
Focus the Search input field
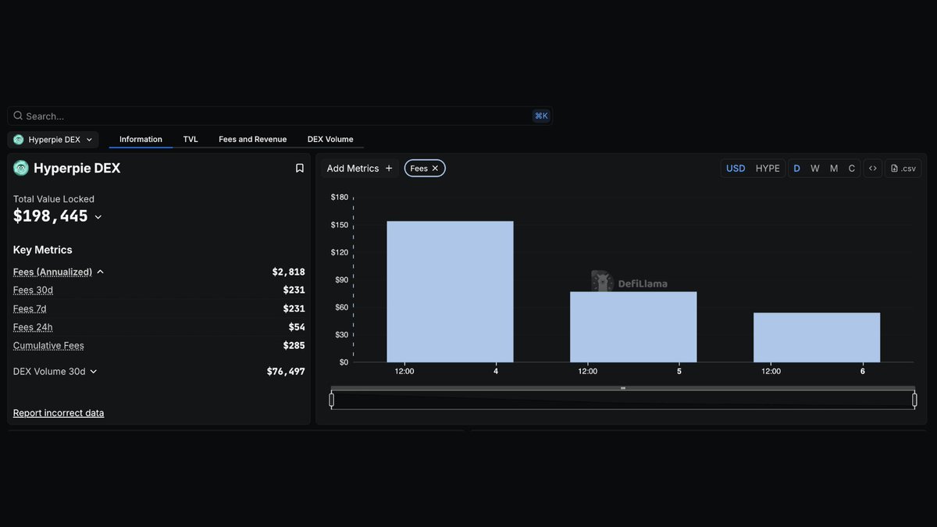pos(280,116)
